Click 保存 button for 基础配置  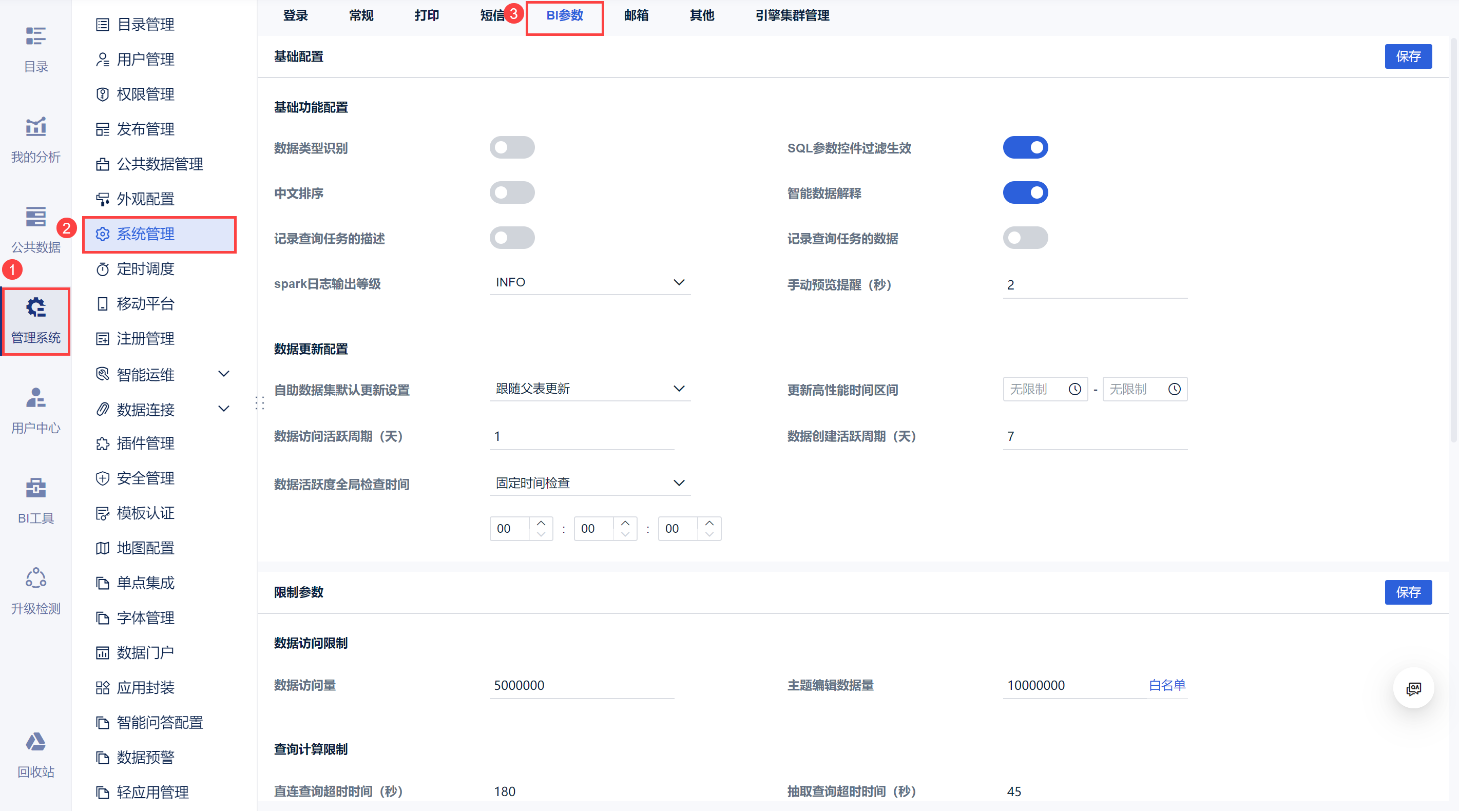1408,56
